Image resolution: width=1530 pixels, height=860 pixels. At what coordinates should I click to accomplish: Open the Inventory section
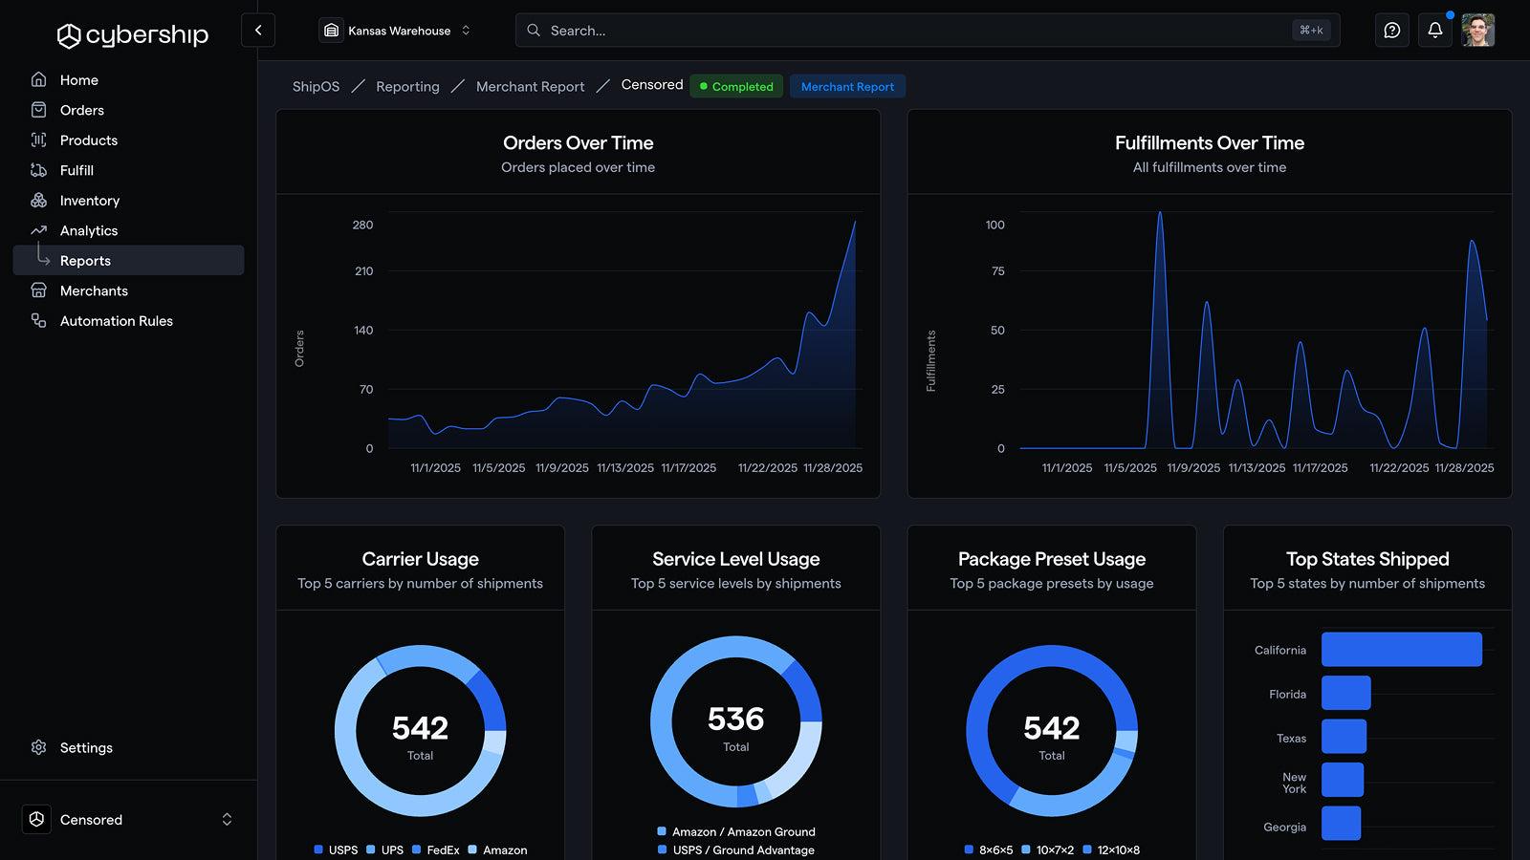90,201
